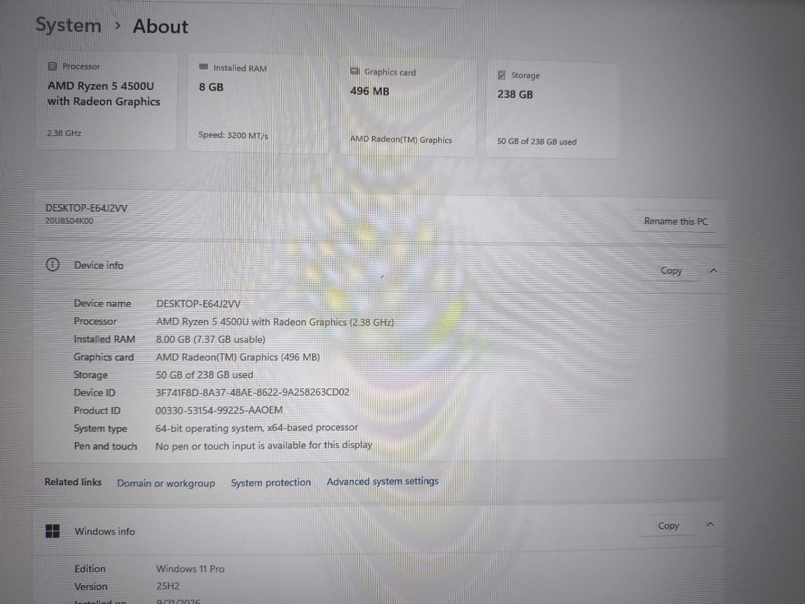Collapse the Device info section chevron

(x=713, y=271)
